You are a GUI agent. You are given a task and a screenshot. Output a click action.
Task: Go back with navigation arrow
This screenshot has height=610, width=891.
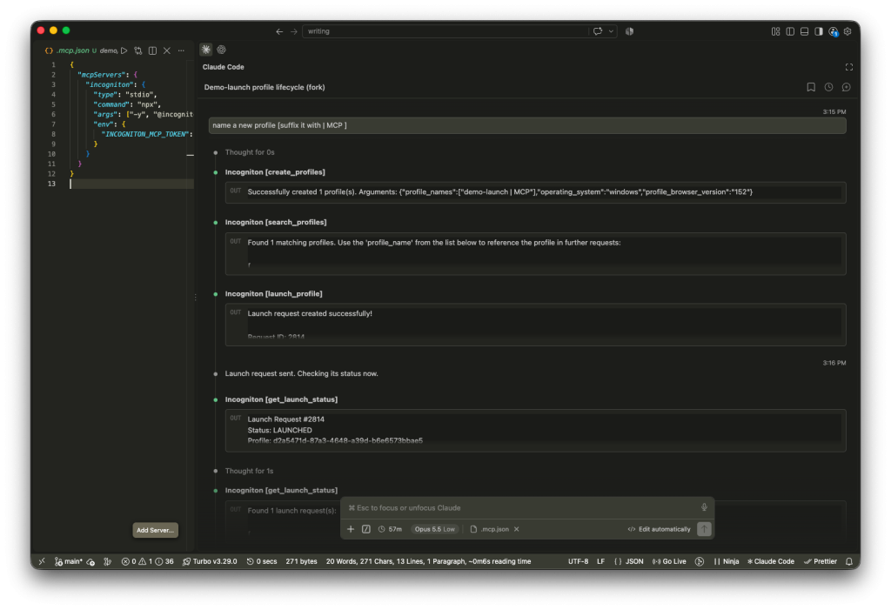(279, 31)
